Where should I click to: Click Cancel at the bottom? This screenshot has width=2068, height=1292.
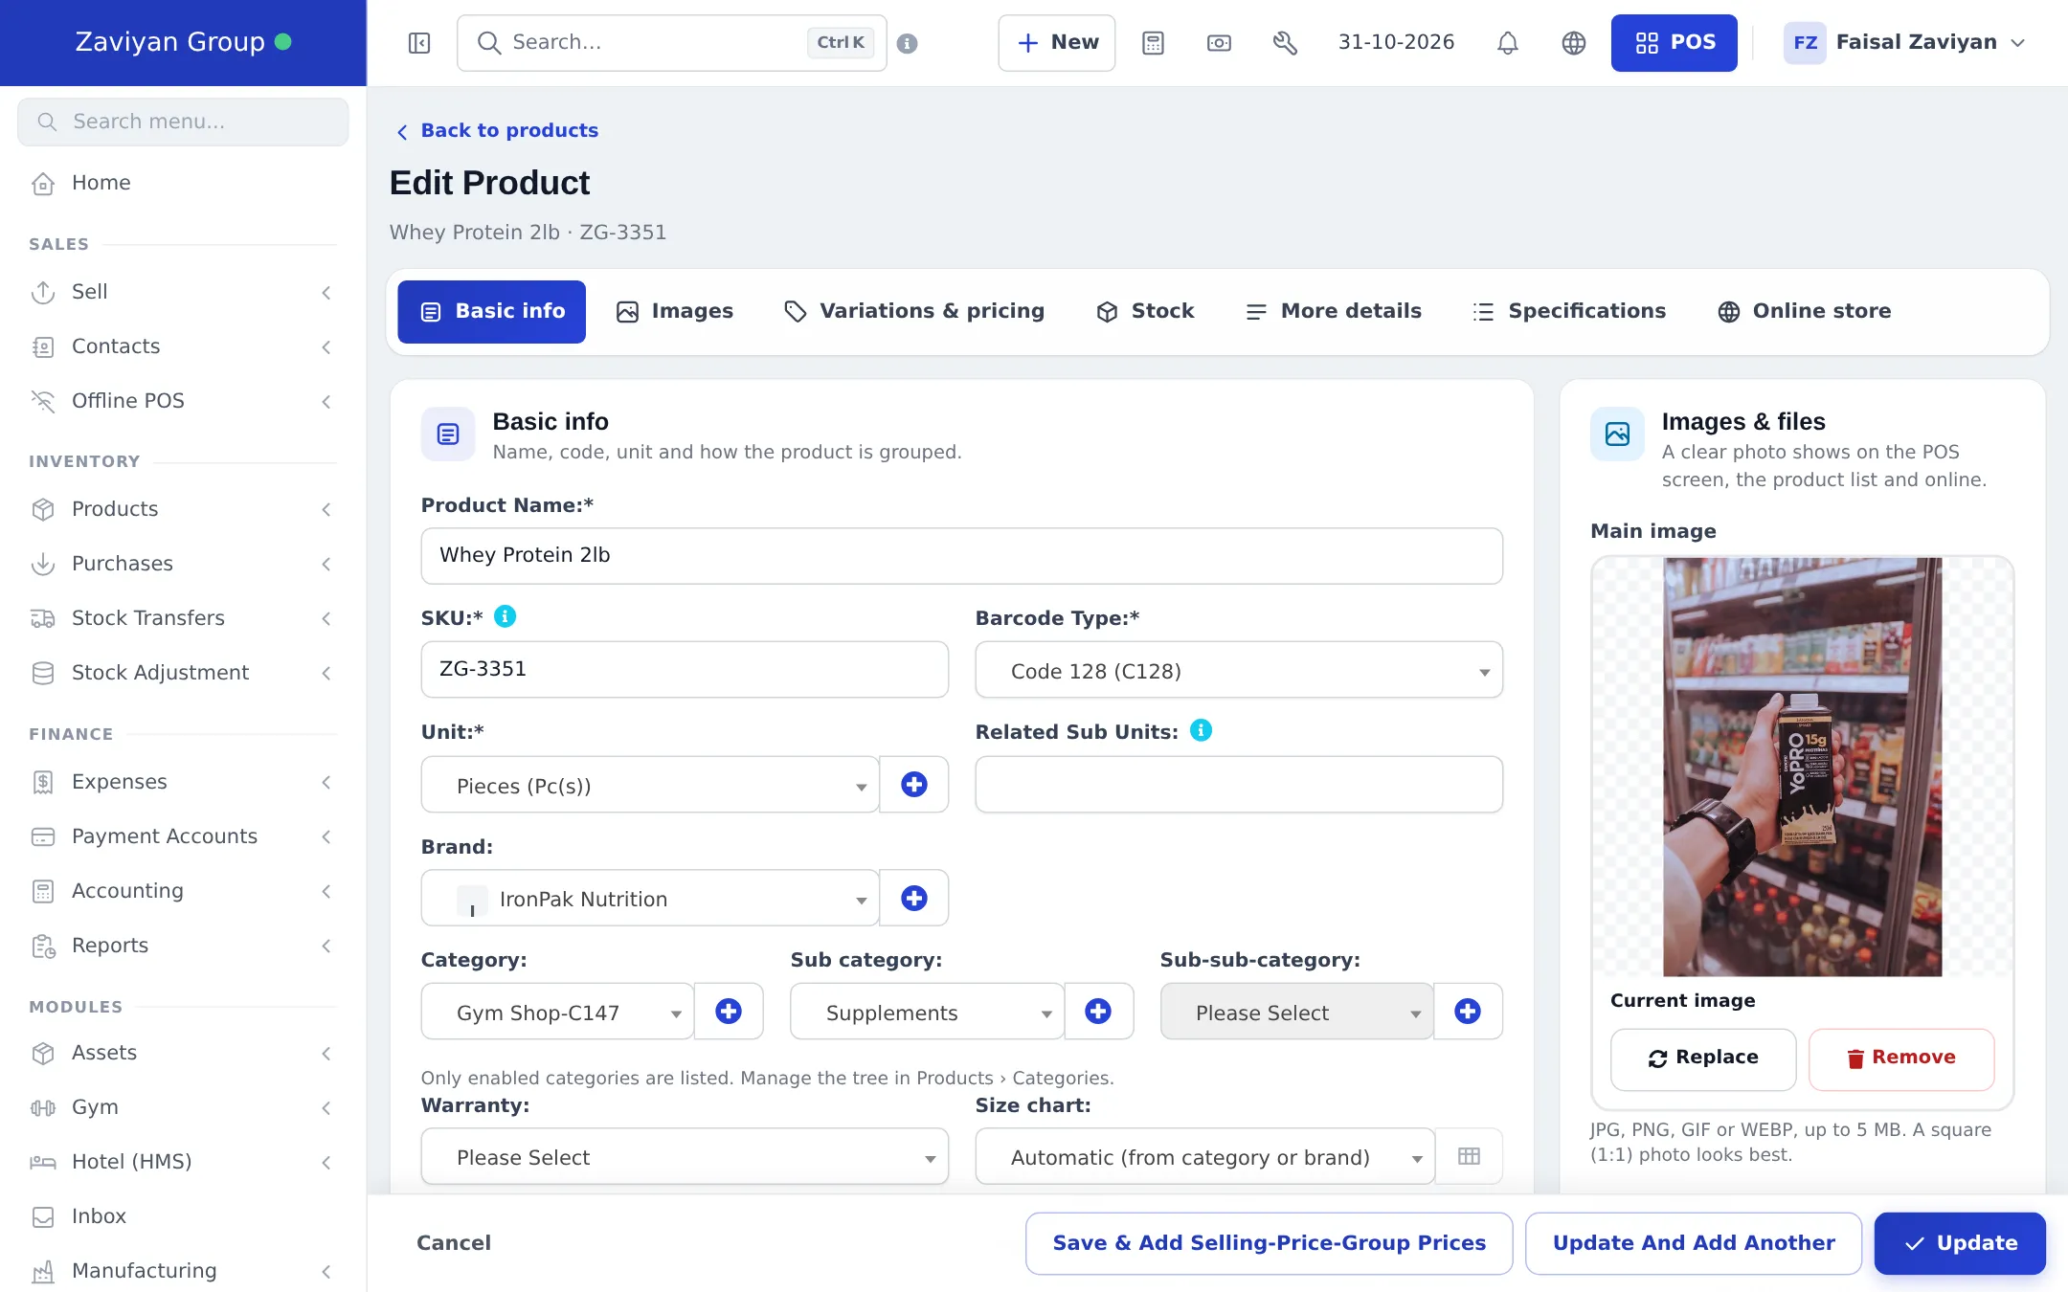[x=454, y=1243]
